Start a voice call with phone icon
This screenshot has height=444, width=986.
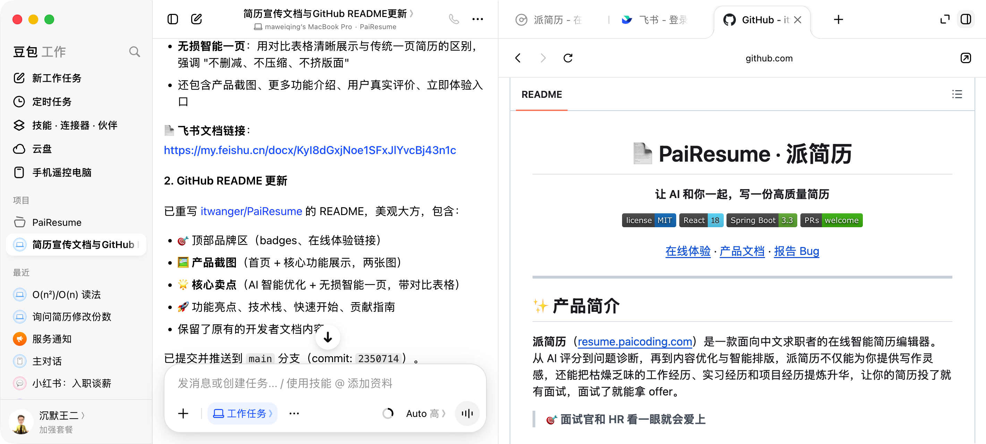[x=453, y=19]
